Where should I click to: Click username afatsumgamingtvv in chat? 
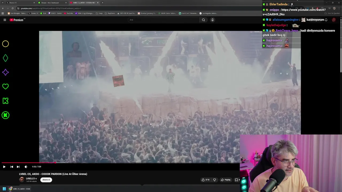coord(285,20)
